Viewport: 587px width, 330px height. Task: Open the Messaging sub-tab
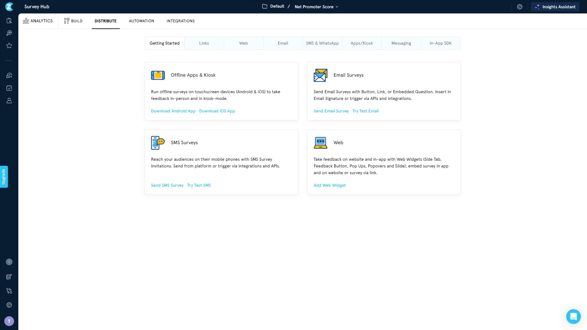[x=401, y=43]
